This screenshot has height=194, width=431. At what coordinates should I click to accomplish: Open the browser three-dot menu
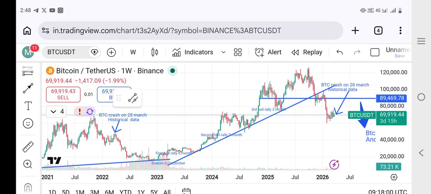400,31
